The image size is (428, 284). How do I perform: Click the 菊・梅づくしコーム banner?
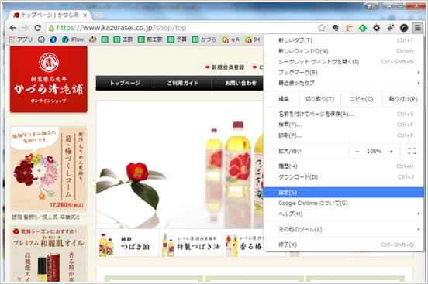49,169
